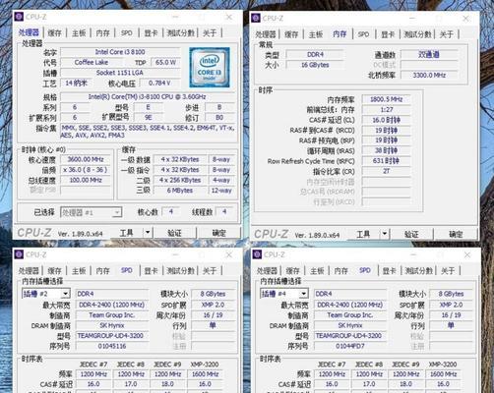Click the CPU-Z title icon in the memory window
This screenshot has height=393, width=494.
256,18
